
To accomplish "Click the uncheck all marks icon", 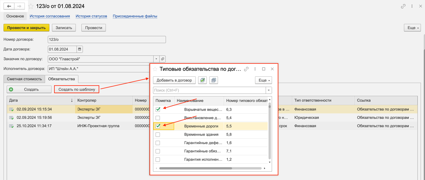I will tap(214, 80).
